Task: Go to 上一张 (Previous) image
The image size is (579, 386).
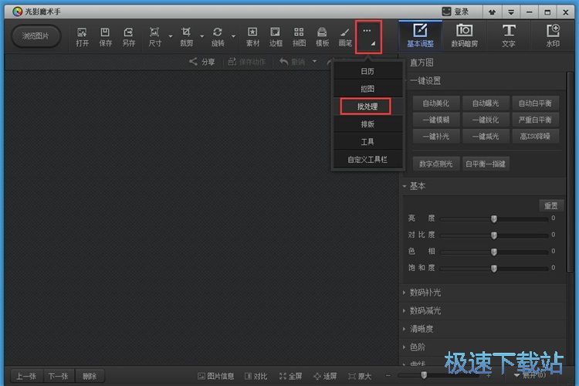Action: tap(26, 377)
